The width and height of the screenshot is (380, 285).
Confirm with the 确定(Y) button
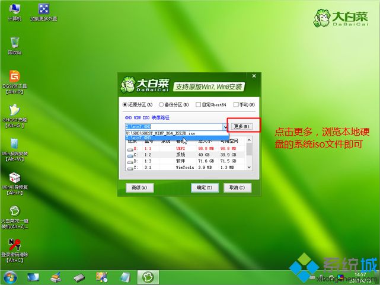click(205, 188)
